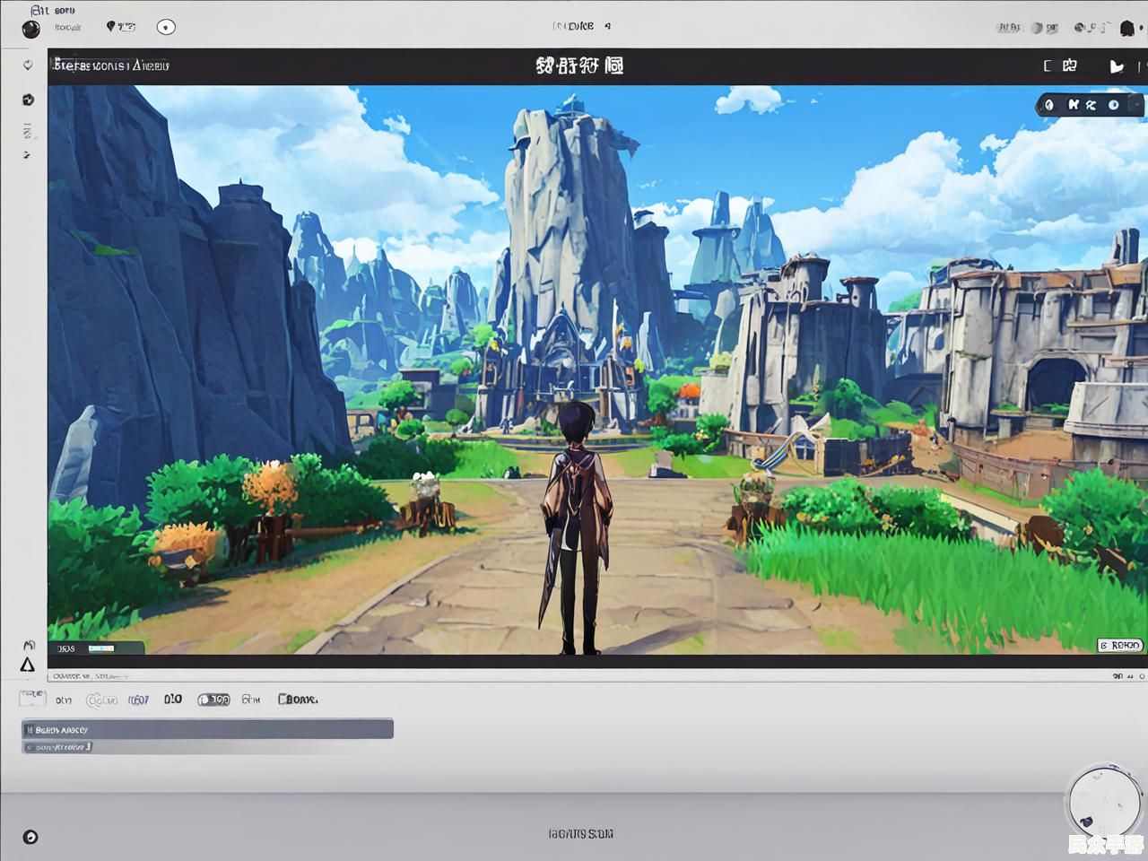Click the small progress bar beside DOS label

point(100,648)
